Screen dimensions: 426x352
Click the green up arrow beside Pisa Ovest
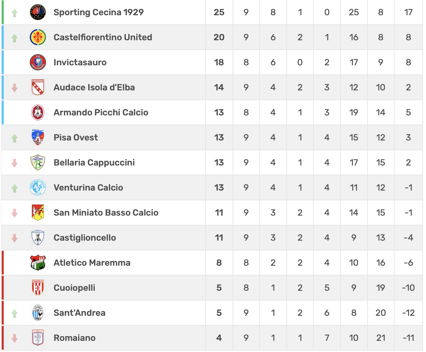pyautogui.click(x=15, y=138)
